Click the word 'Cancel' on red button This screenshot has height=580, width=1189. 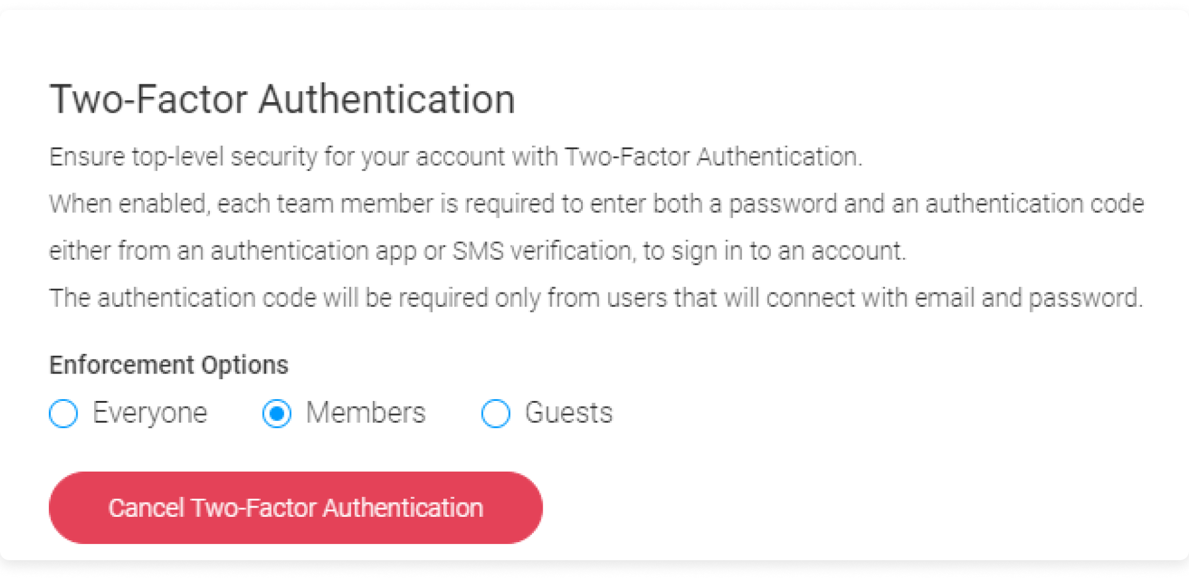coord(146,507)
